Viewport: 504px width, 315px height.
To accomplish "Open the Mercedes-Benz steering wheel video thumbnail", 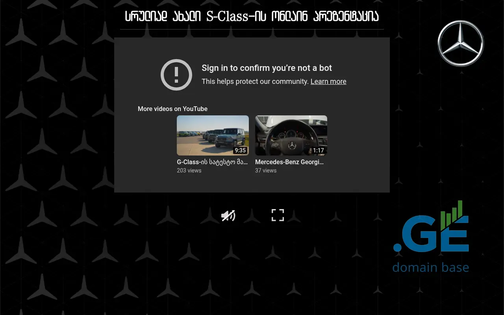I will [291, 135].
